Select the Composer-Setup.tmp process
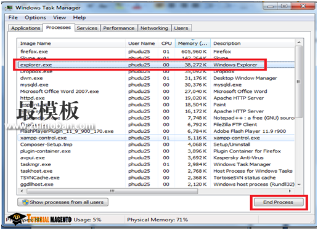This screenshot has height=230, width=318. pyautogui.click(x=156, y=145)
